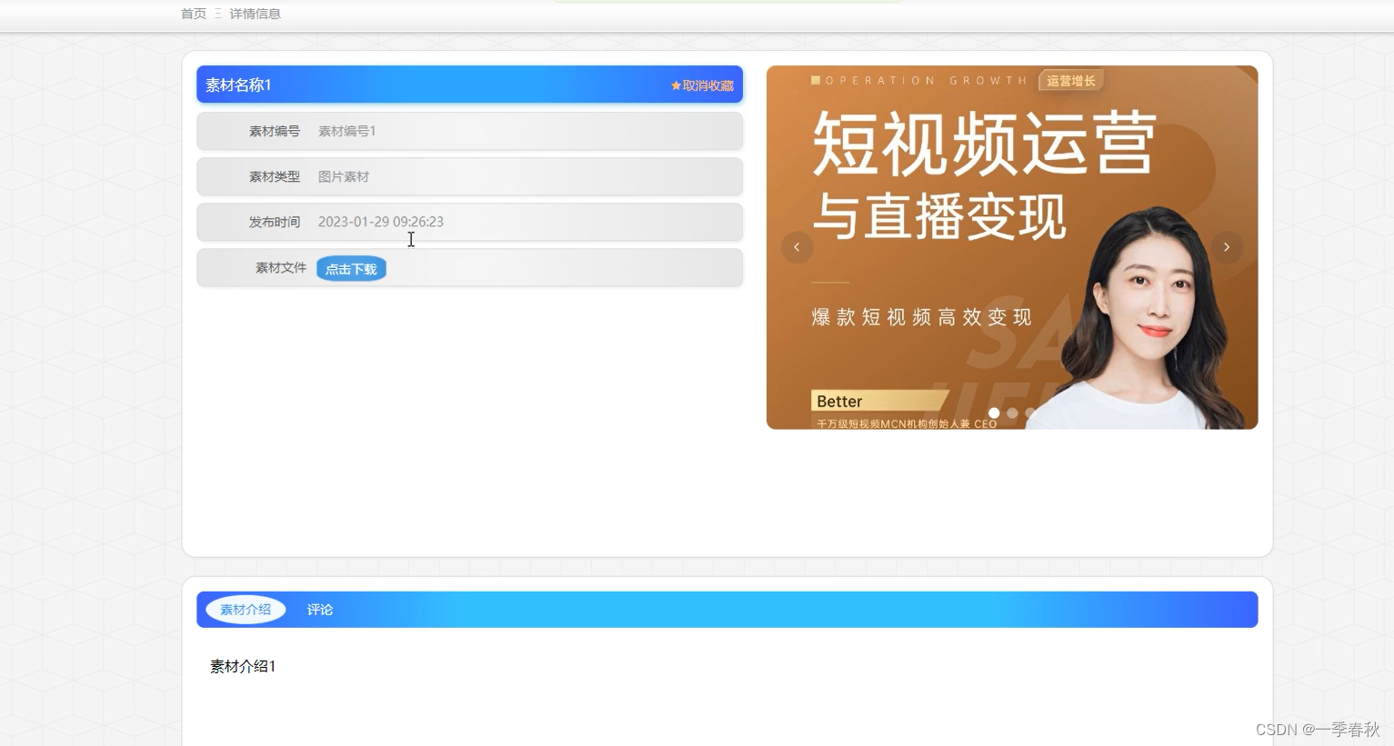Viewport: 1394px width, 746px height.
Task: Click the 发布时间 label
Action: point(275,222)
